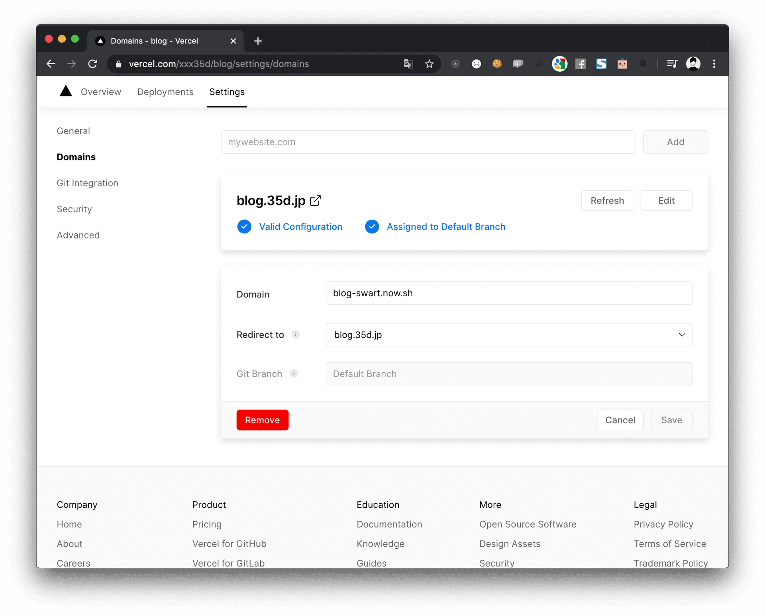Click the cookie extension icon
Screen dimensions: 765x616
click(x=497, y=64)
